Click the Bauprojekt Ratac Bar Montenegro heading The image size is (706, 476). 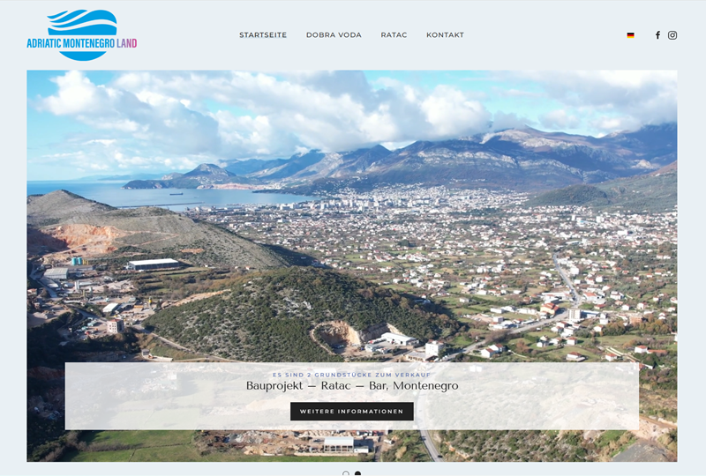(x=352, y=386)
